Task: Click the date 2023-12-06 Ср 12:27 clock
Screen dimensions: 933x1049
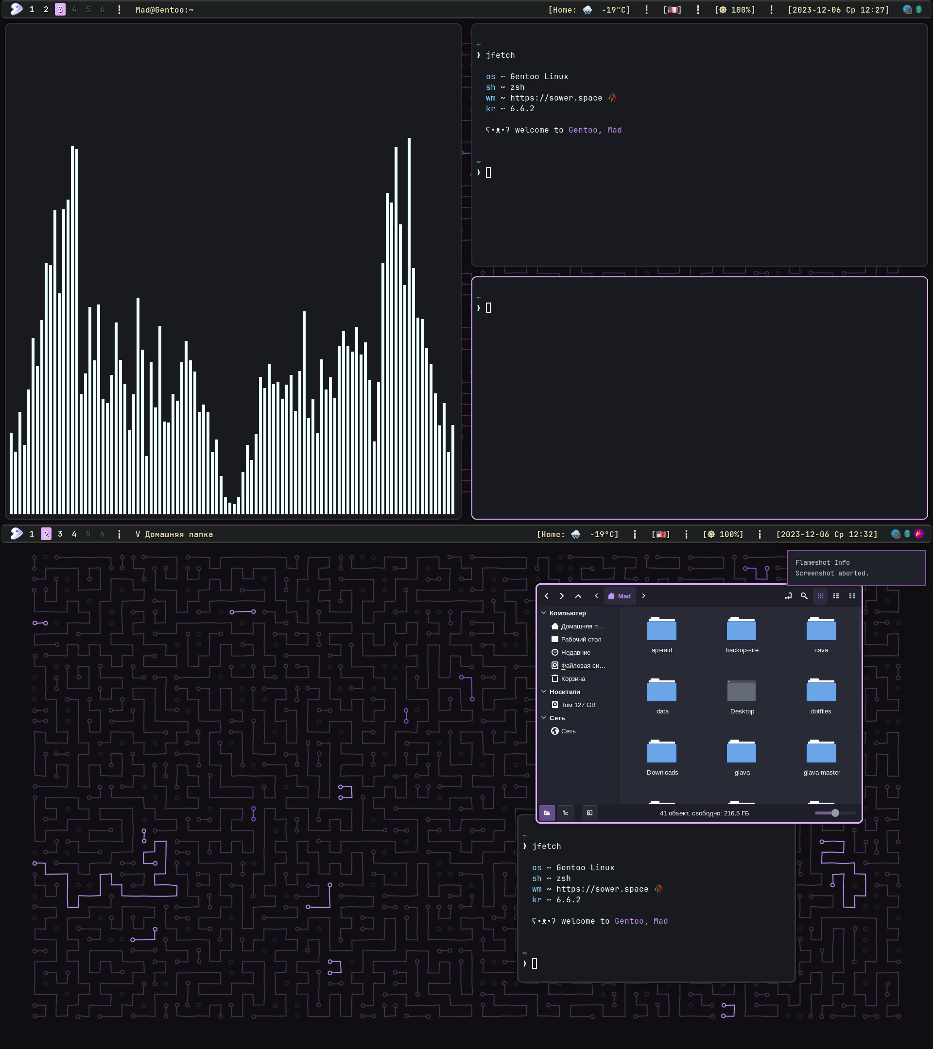Action: pos(839,10)
